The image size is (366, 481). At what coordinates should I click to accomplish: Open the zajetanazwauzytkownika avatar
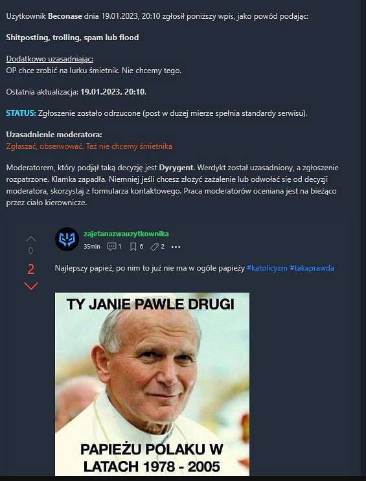click(x=67, y=240)
